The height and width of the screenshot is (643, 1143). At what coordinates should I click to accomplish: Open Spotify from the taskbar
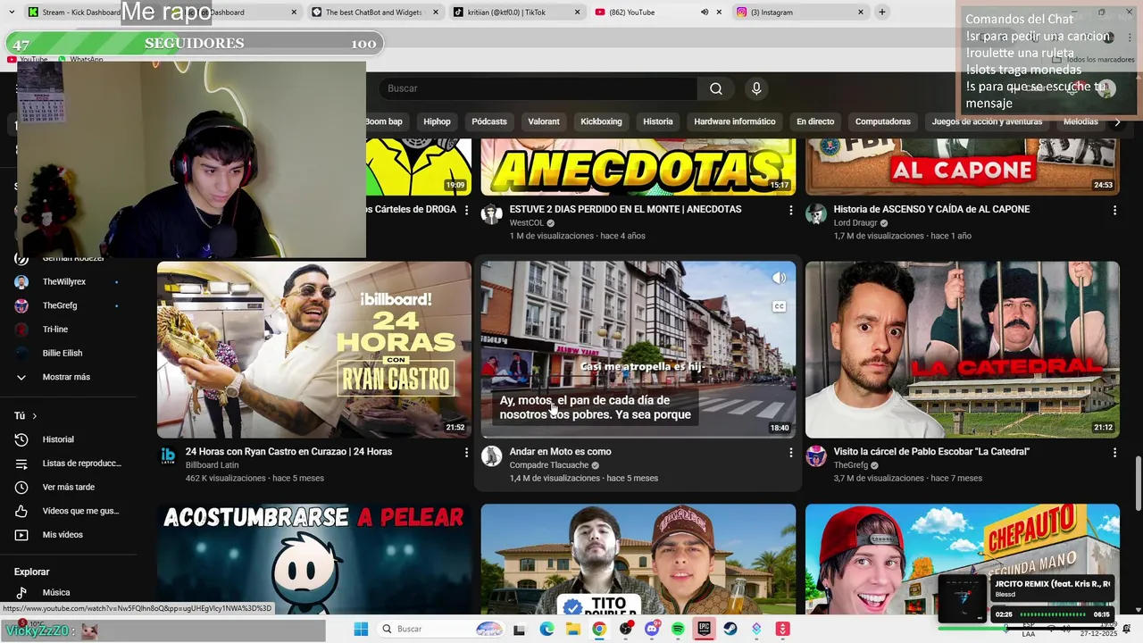(678, 629)
